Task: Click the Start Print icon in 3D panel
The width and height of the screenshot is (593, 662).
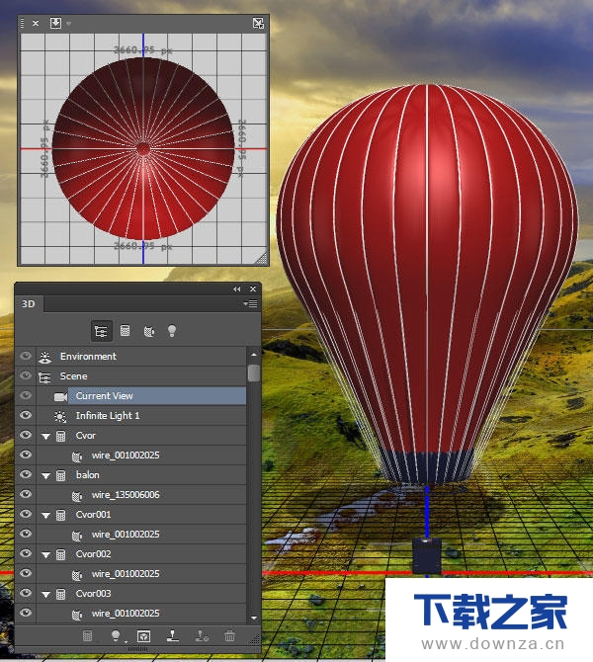Action: coord(172,635)
